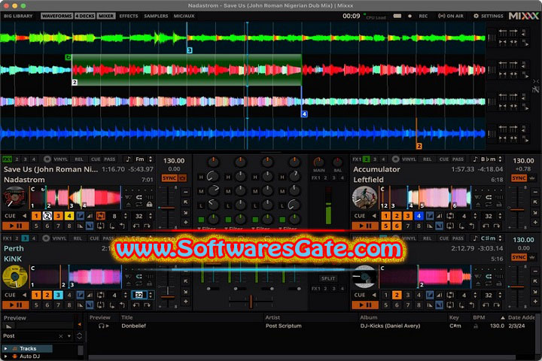Adjust C#m key stepper on bottom-right deck
Viewport: 542px width, 361px height.
(x=500, y=238)
